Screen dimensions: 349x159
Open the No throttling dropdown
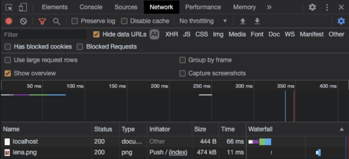(x=203, y=21)
